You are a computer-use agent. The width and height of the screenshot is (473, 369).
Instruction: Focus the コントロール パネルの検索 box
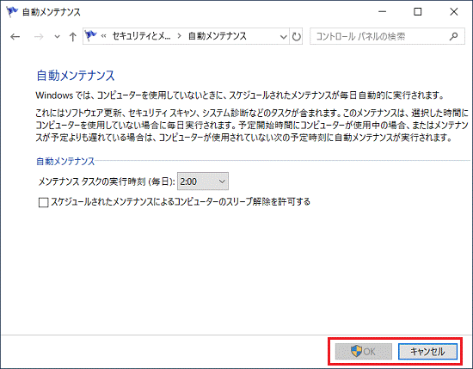click(x=387, y=36)
